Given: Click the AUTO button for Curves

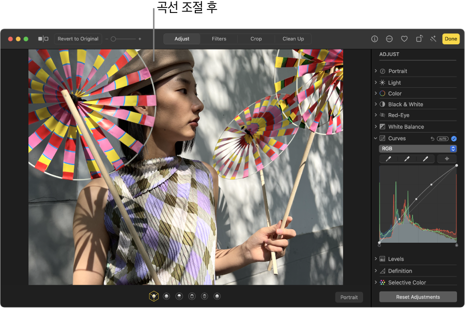Looking at the screenshot, I should [443, 139].
